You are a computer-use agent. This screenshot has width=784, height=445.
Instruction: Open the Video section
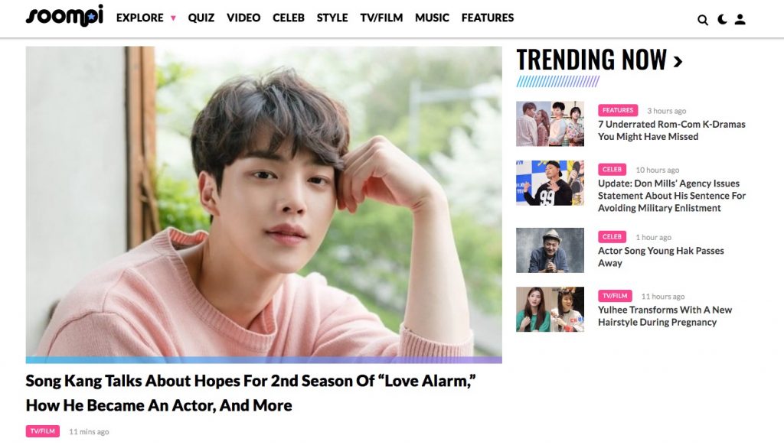point(243,18)
